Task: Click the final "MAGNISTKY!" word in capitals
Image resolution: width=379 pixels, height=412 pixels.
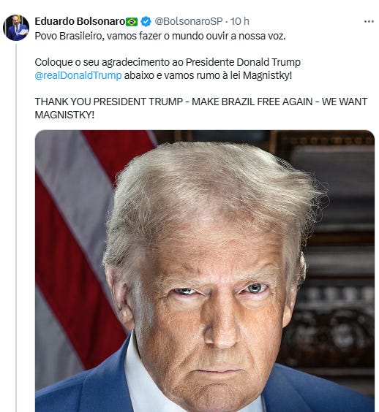Action: tap(64, 115)
